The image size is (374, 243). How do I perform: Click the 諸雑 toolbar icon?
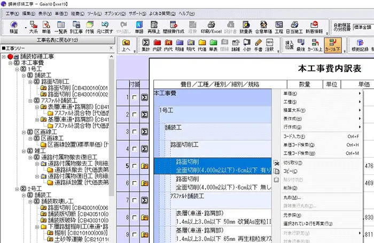[236, 45]
